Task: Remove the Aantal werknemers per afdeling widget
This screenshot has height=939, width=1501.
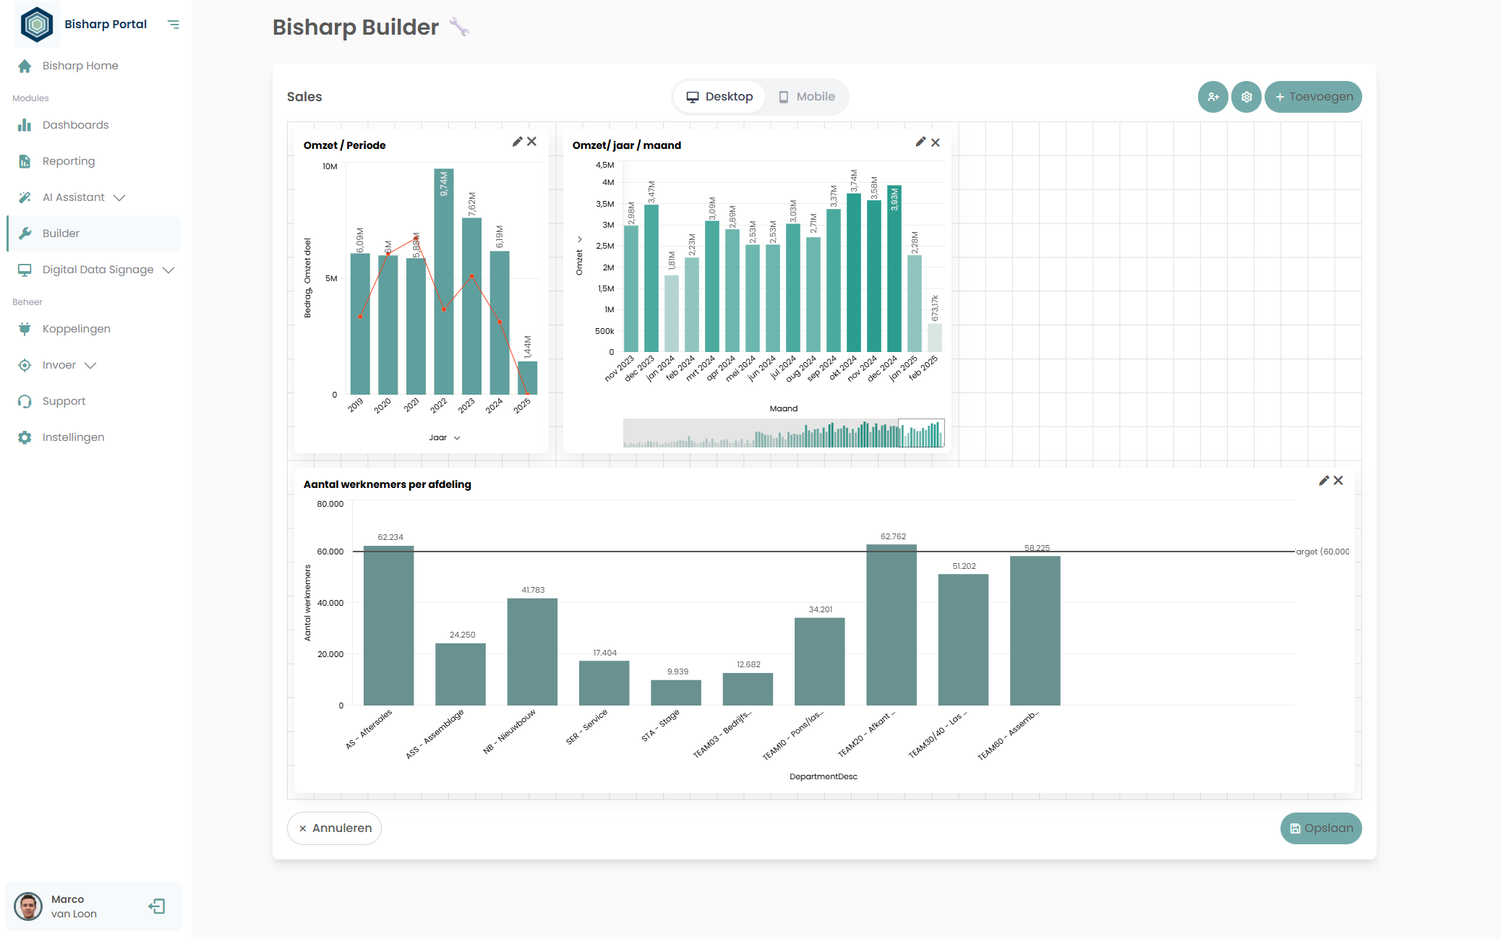Action: 1338,481
